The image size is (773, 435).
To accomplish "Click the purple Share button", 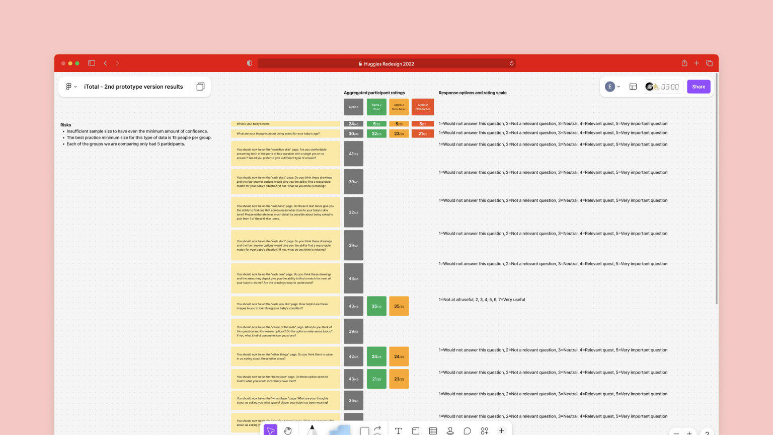I will 699,87.
